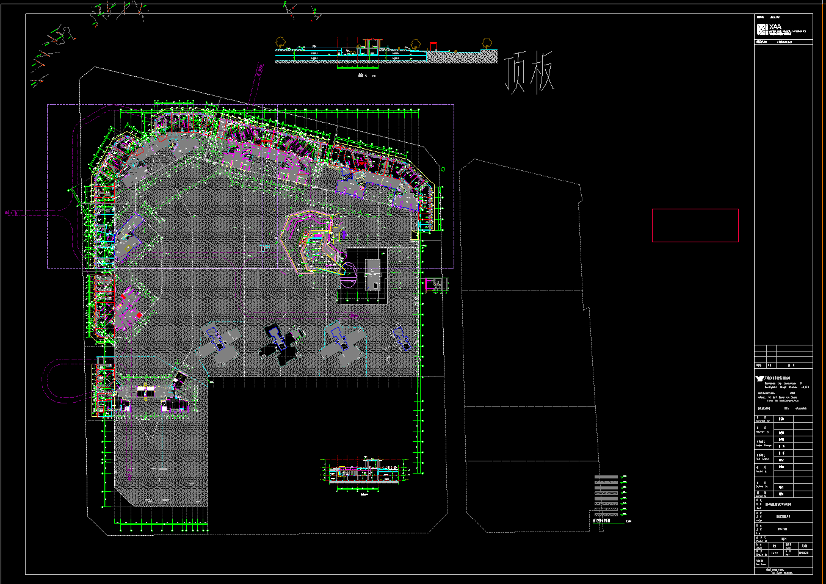Select the large 顶板 title text
This screenshot has height=584, width=826.
pyautogui.click(x=530, y=73)
